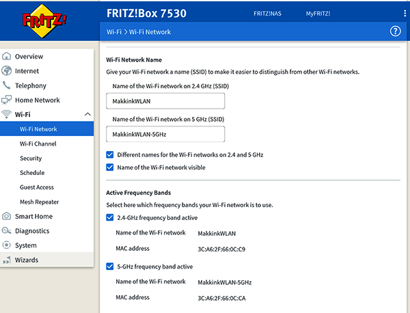
Task: Click the FRITZ!Box 7530 title
Action: (x=146, y=14)
